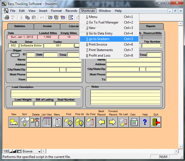
Task: Go back a record with left arrow
Action: click(x=101, y=122)
